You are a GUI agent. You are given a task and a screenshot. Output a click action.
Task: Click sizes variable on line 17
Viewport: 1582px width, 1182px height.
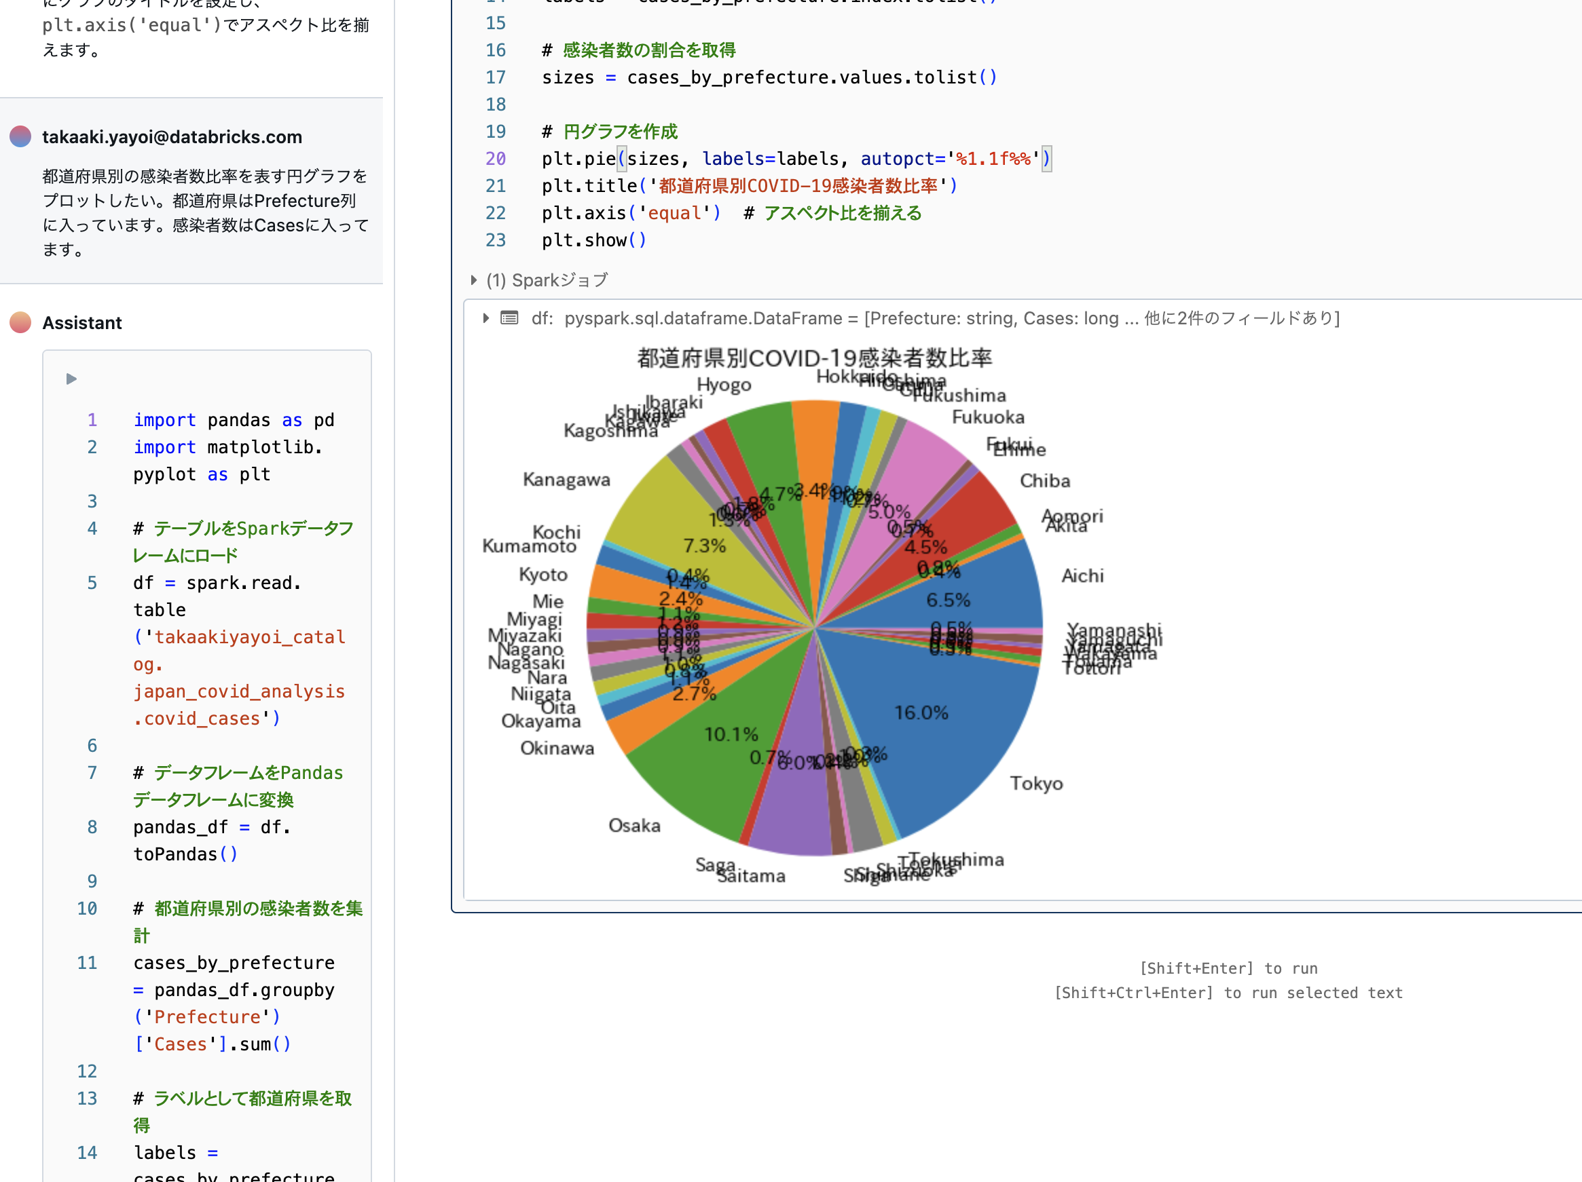coord(567,77)
